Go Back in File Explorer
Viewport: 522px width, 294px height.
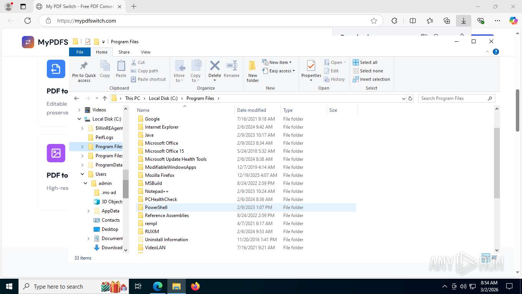pos(76,98)
